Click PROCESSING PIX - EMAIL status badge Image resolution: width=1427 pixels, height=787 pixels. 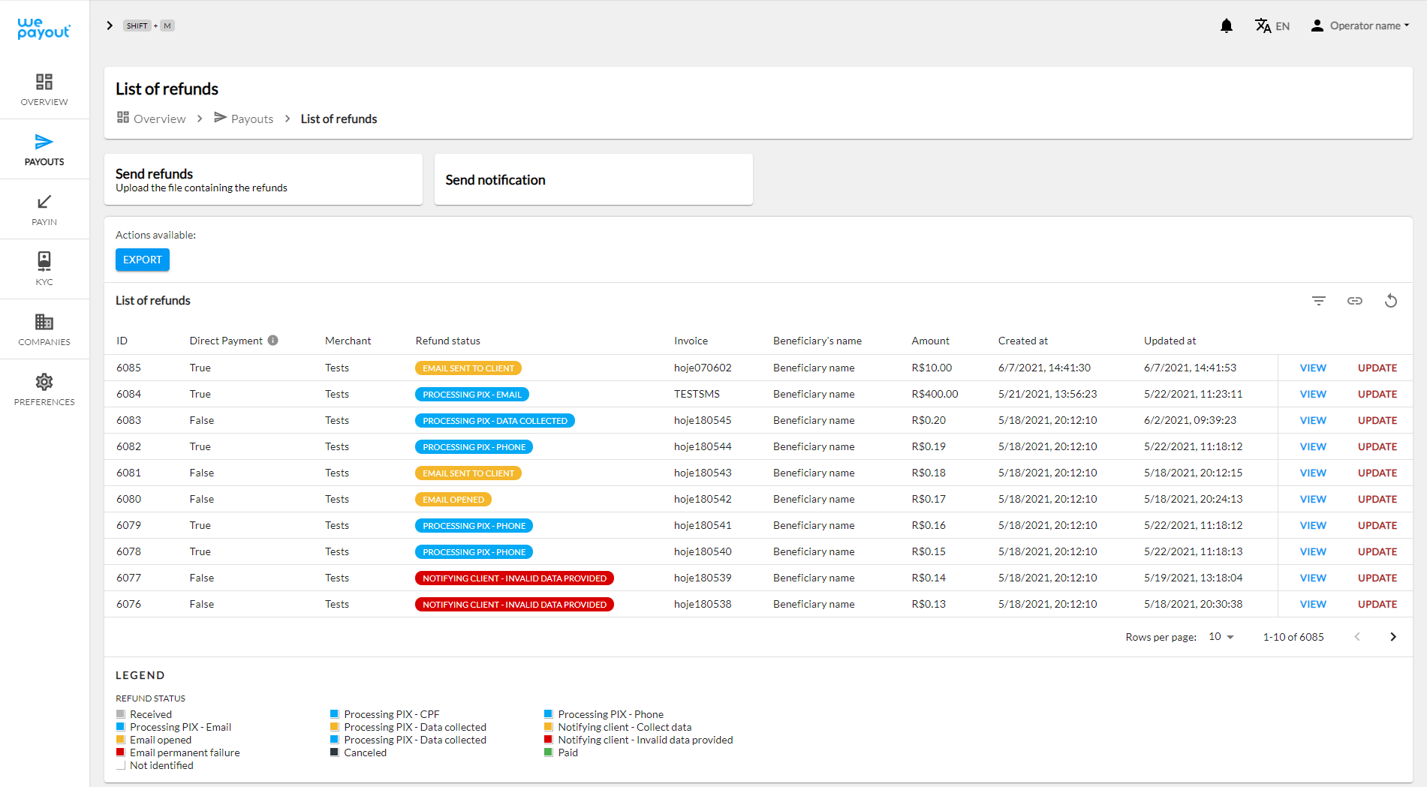pos(472,395)
